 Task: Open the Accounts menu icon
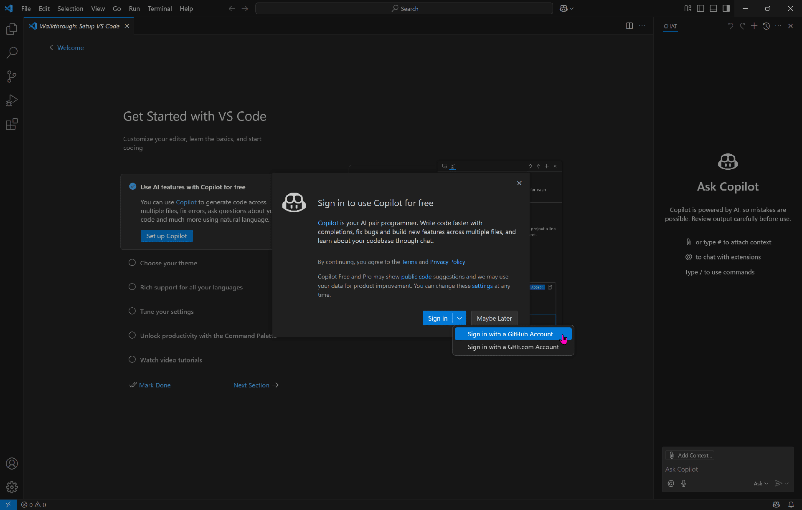point(12,463)
